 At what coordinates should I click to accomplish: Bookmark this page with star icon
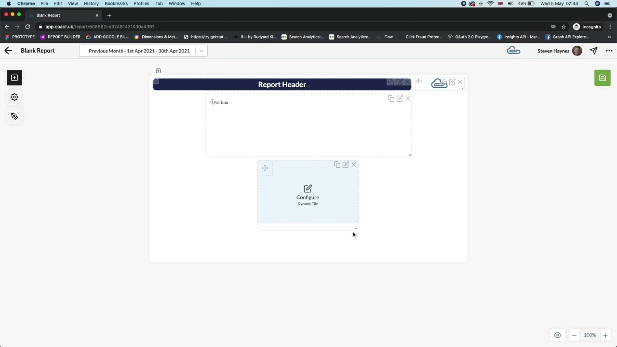click(563, 27)
